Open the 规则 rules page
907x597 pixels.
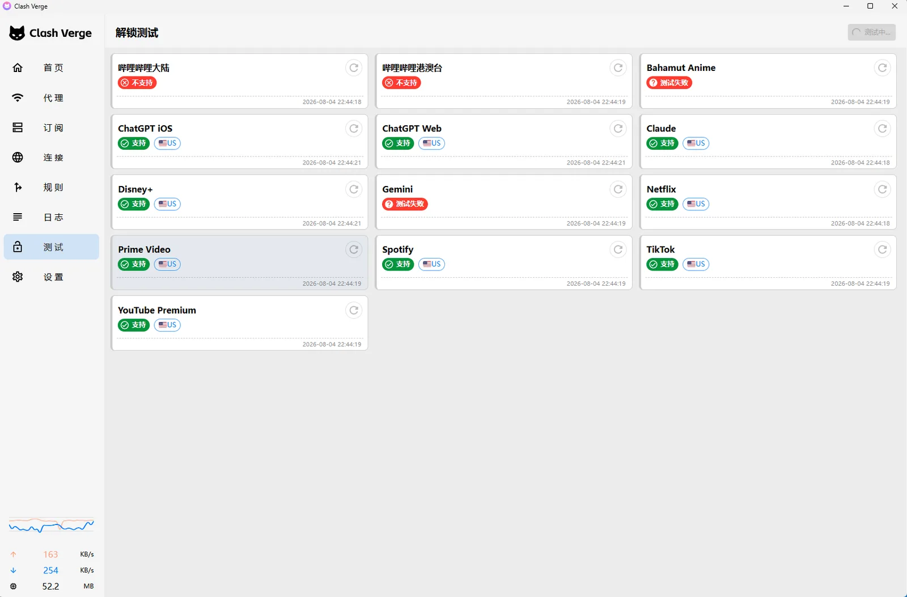click(52, 188)
